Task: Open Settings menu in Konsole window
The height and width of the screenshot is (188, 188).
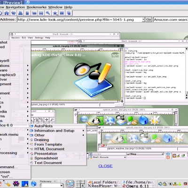Action: click(x=39, y=38)
